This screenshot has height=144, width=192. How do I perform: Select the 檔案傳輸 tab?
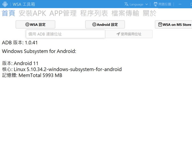[x=125, y=13]
